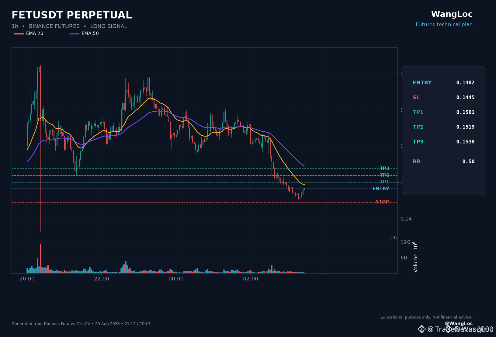Select the TP3 value 0.1538
Viewport: 496px width, 337px height.
(465, 142)
